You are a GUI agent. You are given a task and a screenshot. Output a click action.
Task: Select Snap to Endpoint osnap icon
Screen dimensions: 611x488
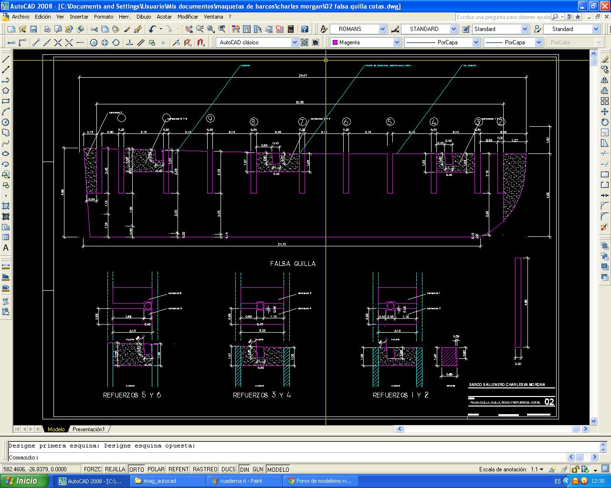pyautogui.click(x=36, y=42)
